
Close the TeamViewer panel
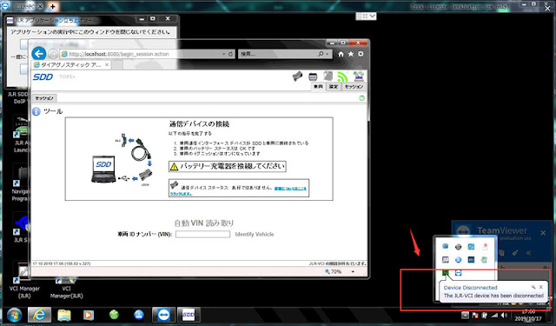tap(543, 233)
